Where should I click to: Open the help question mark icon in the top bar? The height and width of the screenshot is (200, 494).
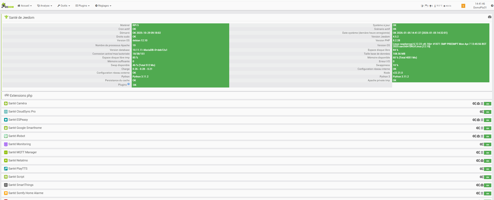tap(492, 6)
